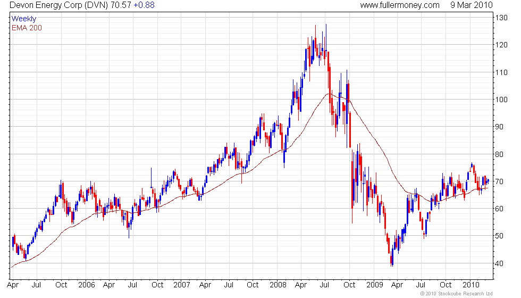Click the 2008 year label on time axis

tap(278, 285)
